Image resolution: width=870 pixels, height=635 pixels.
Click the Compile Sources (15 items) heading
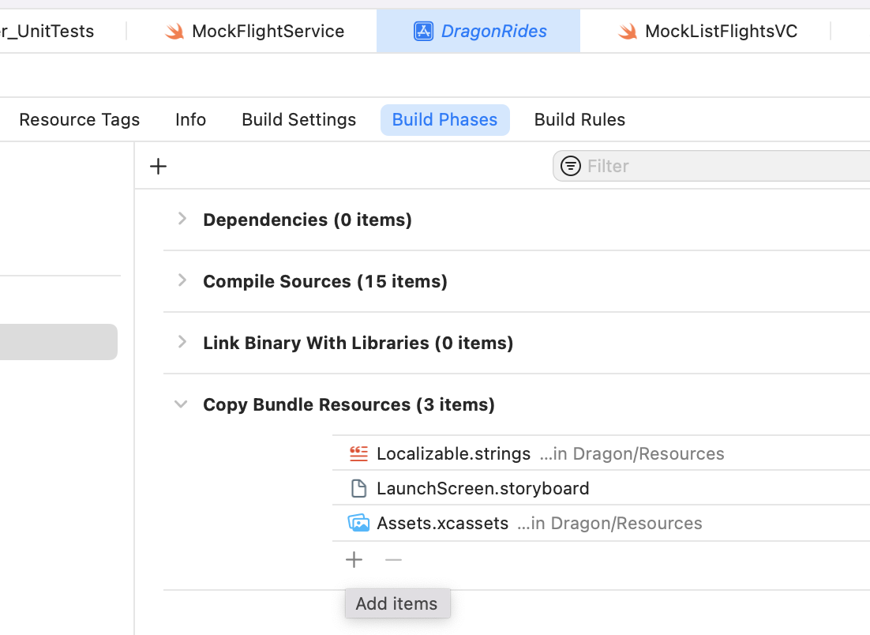click(325, 281)
